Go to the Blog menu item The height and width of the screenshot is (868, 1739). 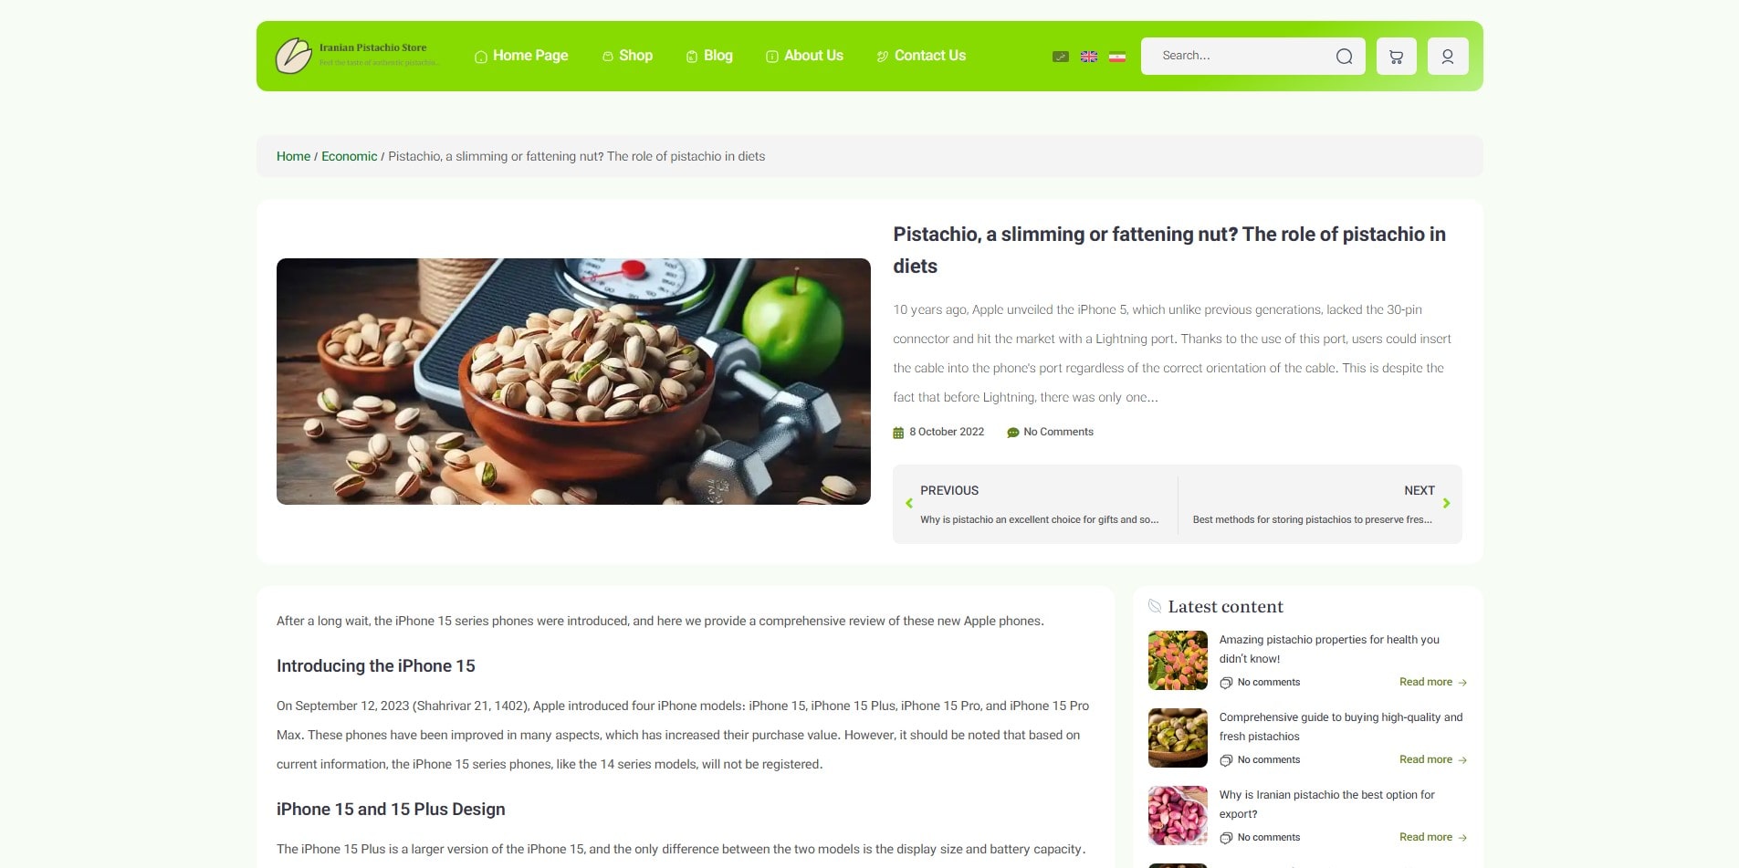click(709, 56)
